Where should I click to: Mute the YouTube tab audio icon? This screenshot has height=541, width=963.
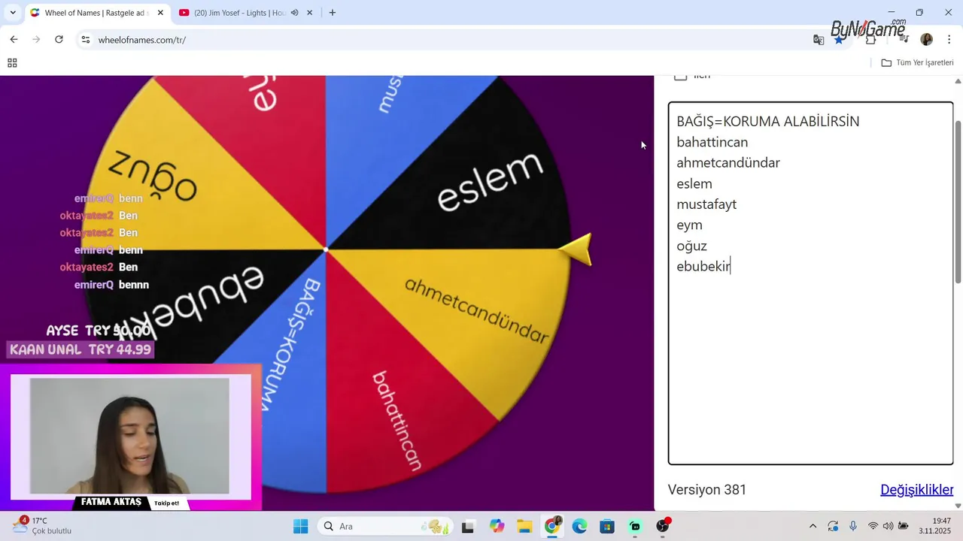point(295,13)
